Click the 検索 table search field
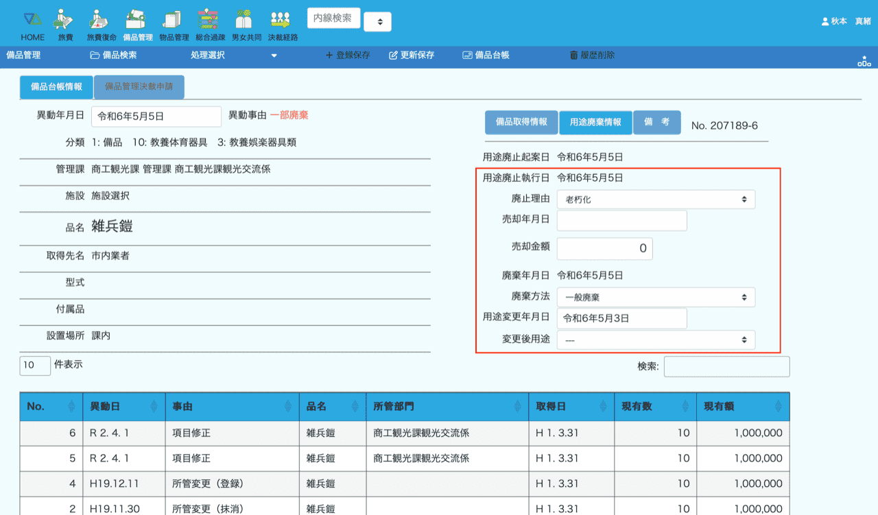This screenshot has height=515, width=878. click(x=726, y=367)
